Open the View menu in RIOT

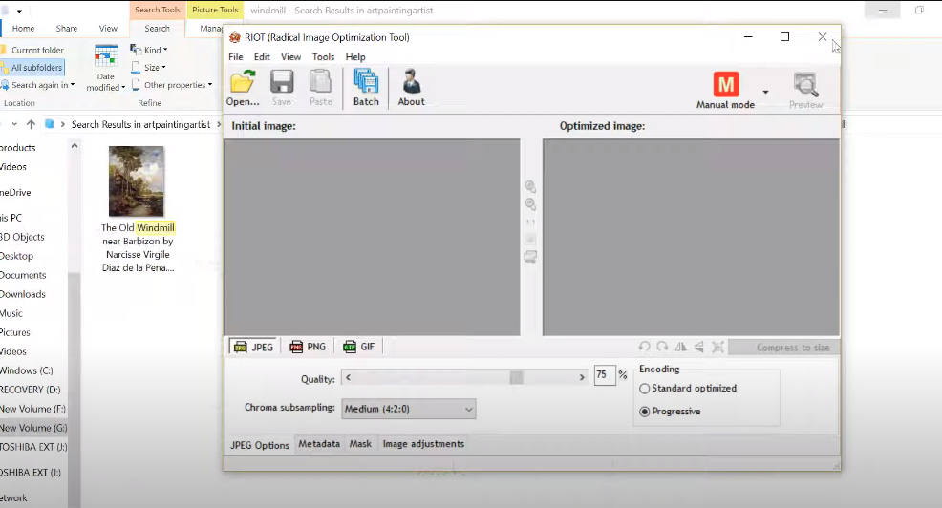(290, 57)
